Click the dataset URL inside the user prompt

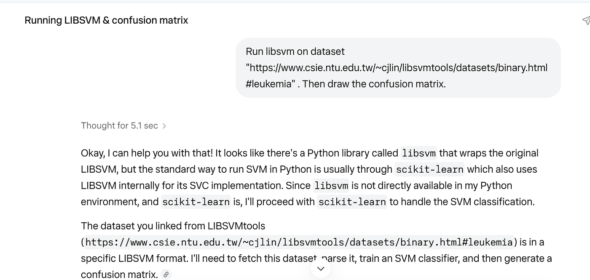tap(397, 68)
